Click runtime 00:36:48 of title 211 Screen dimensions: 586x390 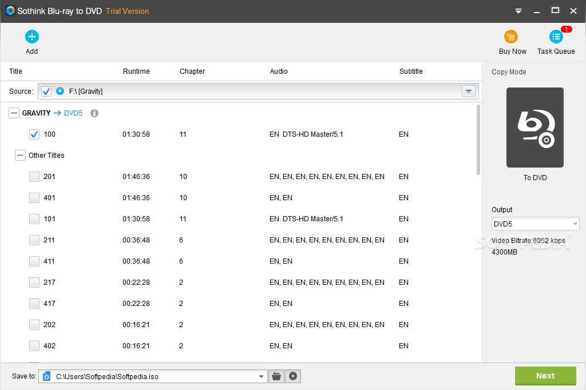(x=136, y=240)
